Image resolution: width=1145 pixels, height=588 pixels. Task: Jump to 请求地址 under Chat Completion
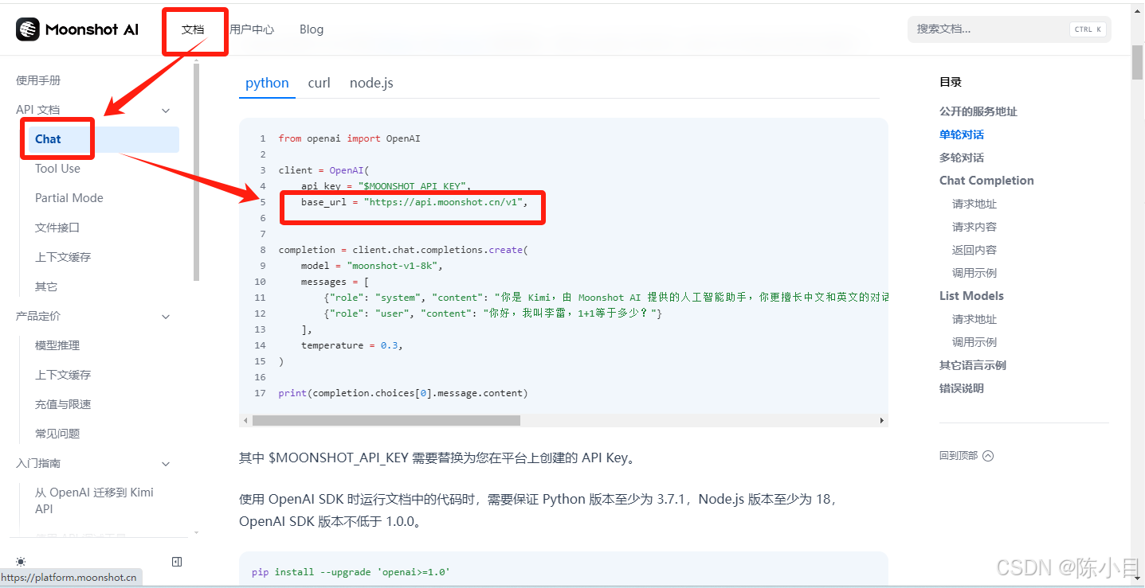pyautogui.click(x=974, y=204)
